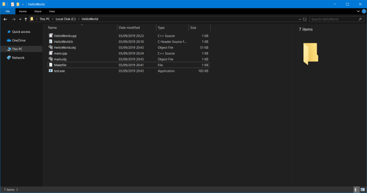Open the Share ribbon tab

pos(38,11)
